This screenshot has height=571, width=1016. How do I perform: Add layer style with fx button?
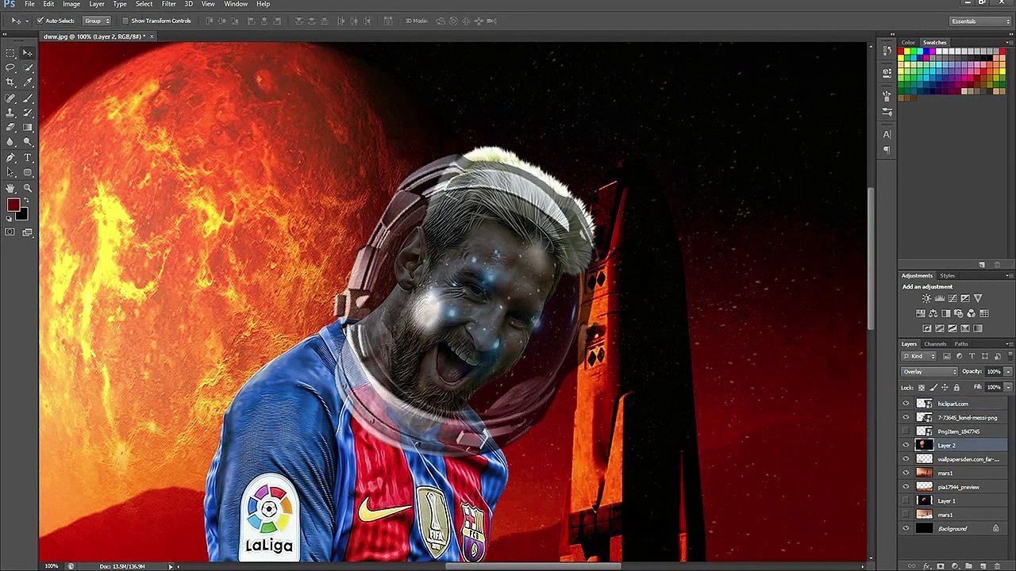tap(926, 566)
